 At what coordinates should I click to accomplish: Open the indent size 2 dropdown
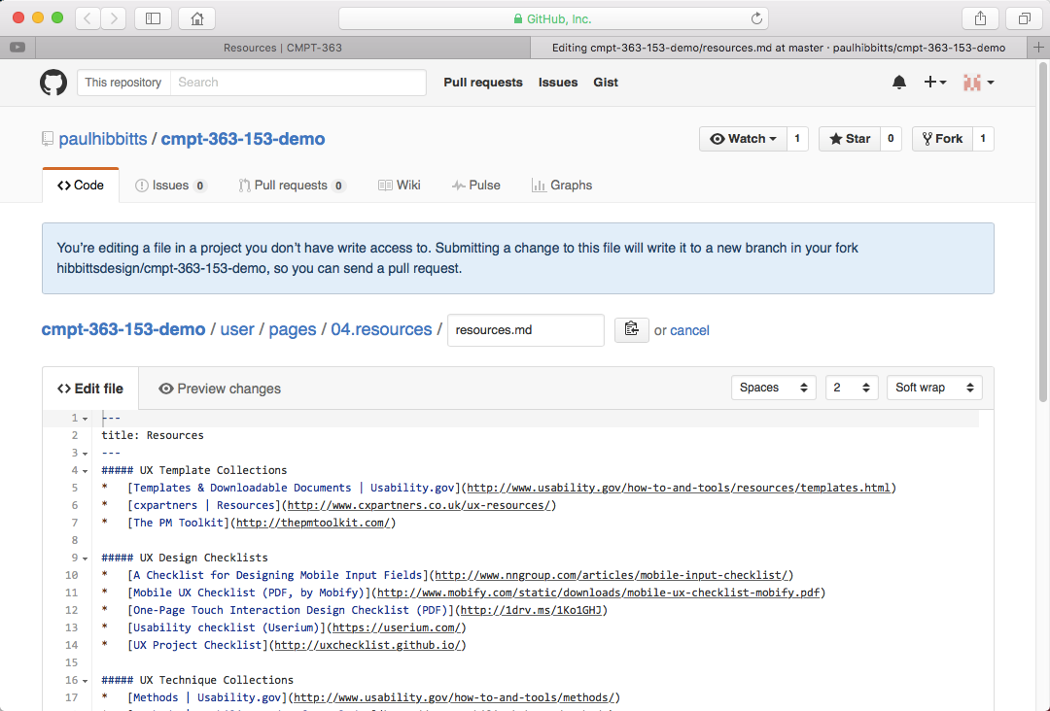click(x=851, y=388)
